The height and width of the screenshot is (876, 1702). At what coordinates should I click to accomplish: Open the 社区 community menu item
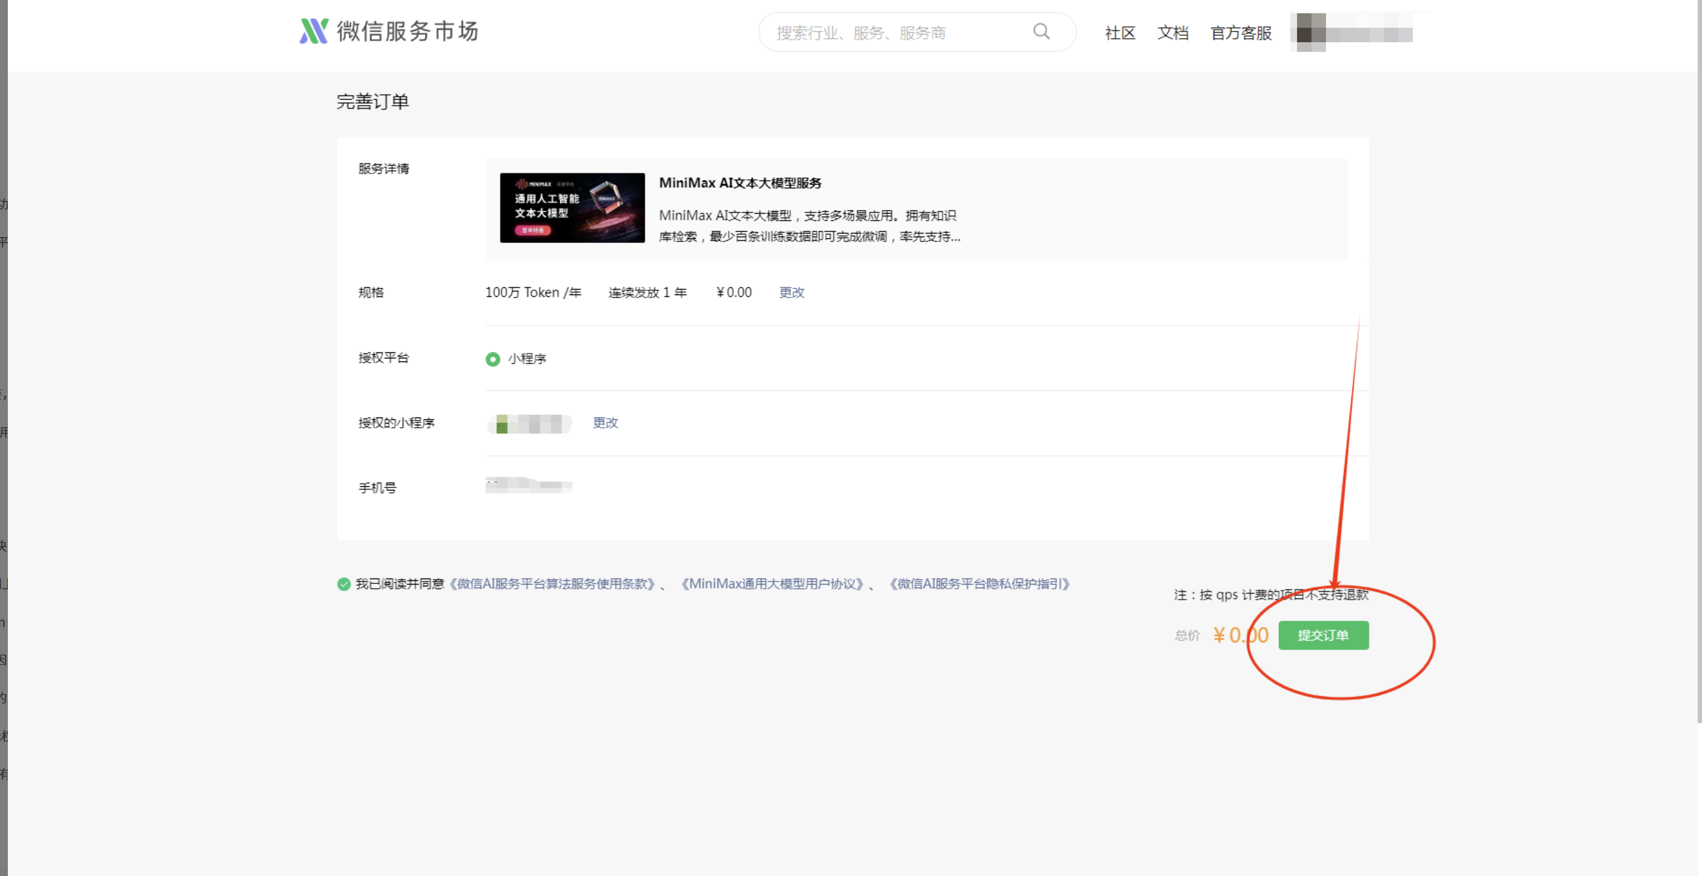click(1119, 33)
